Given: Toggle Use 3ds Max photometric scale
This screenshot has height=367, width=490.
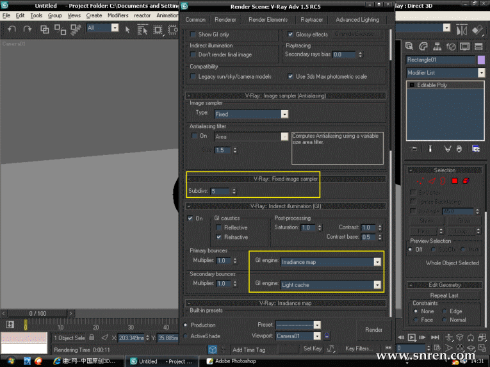Looking at the screenshot, I should [x=290, y=76].
